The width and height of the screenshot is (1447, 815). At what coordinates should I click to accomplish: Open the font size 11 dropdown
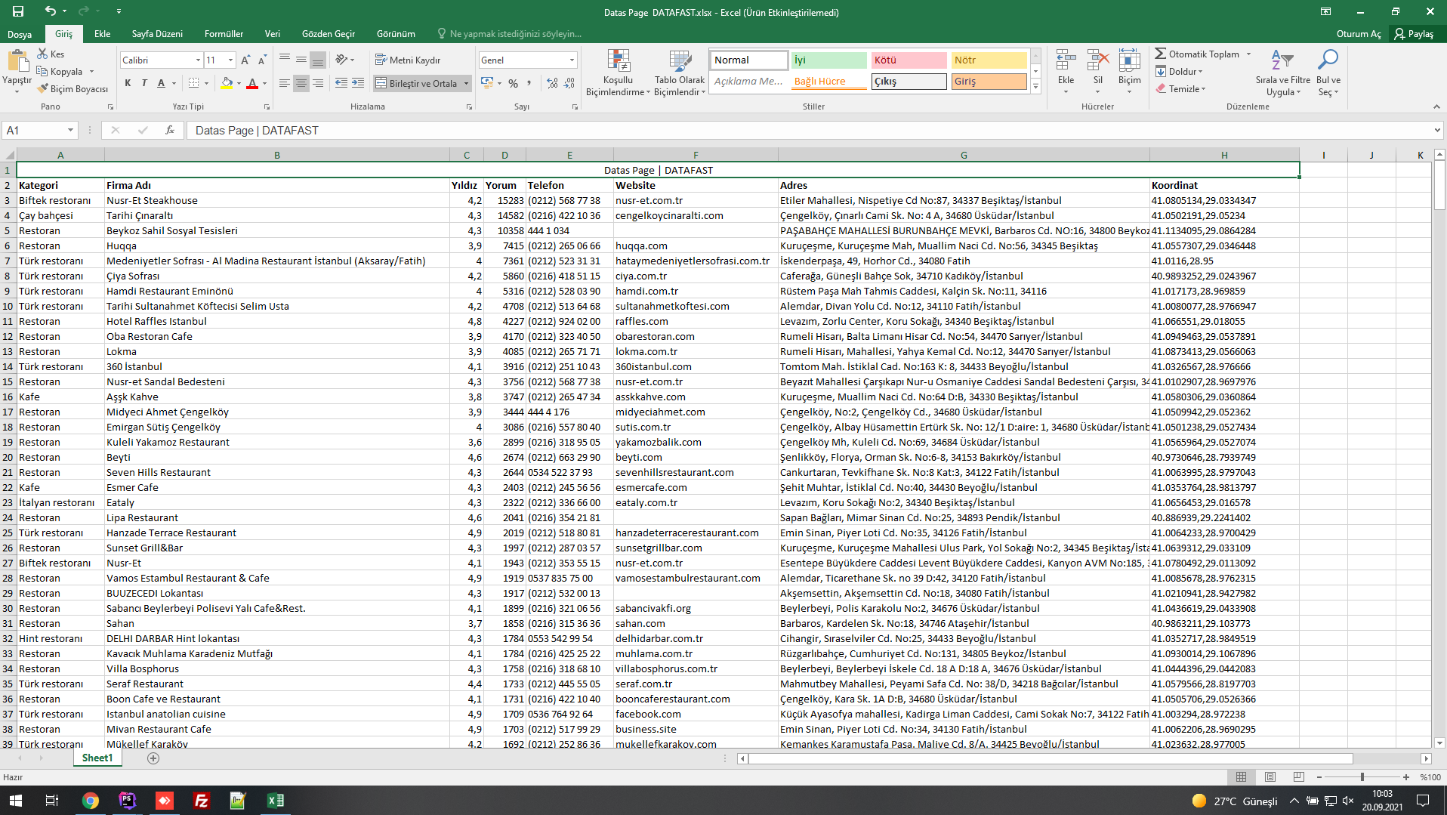coord(231,60)
